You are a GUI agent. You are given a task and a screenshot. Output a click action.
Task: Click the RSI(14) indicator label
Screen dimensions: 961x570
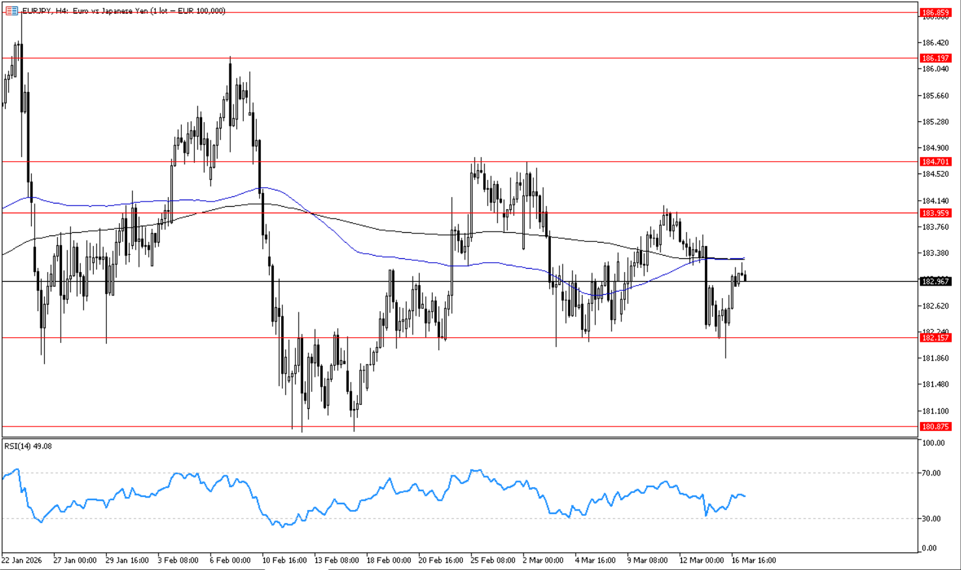[x=28, y=446]
